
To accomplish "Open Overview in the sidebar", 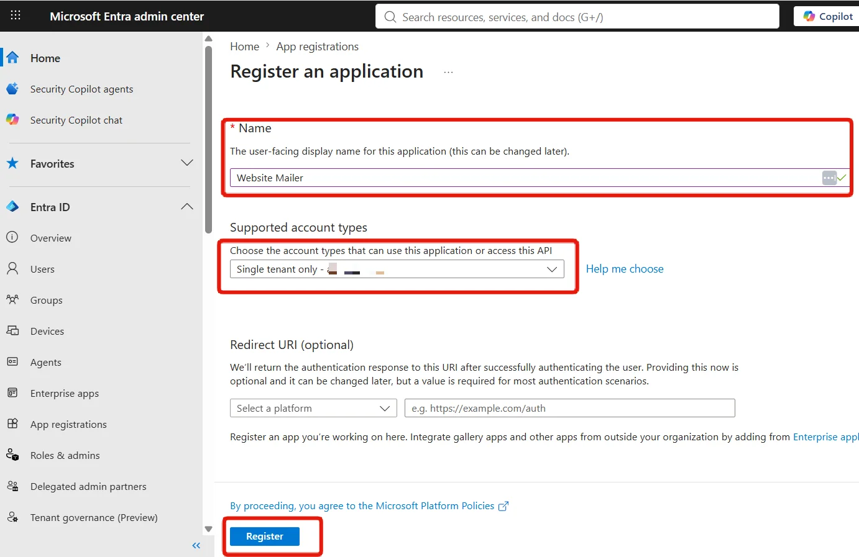I will pyautogui.click(x=51, y=238).
